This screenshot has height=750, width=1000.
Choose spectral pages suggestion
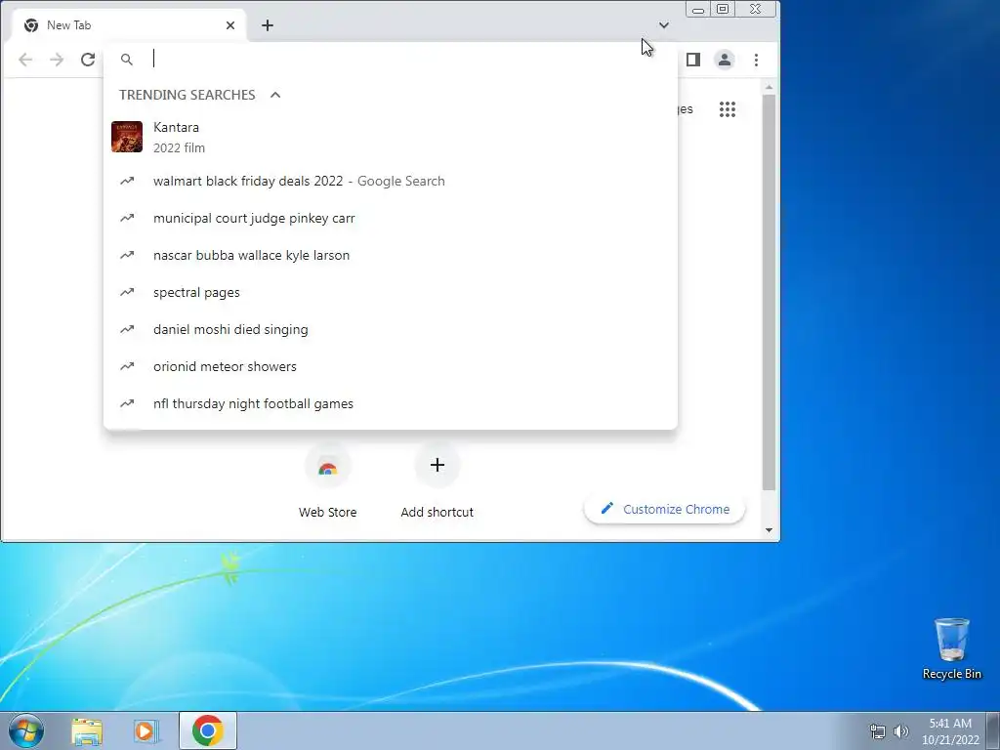coord(391,292)
